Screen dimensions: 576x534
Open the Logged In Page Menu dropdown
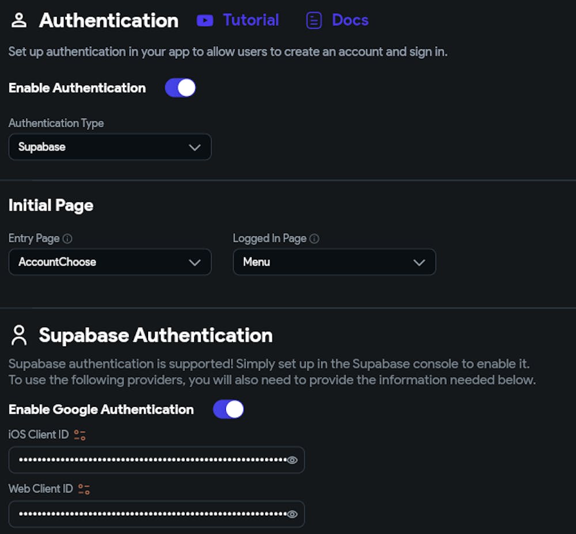pyautogui.click(x=334, y=262)
